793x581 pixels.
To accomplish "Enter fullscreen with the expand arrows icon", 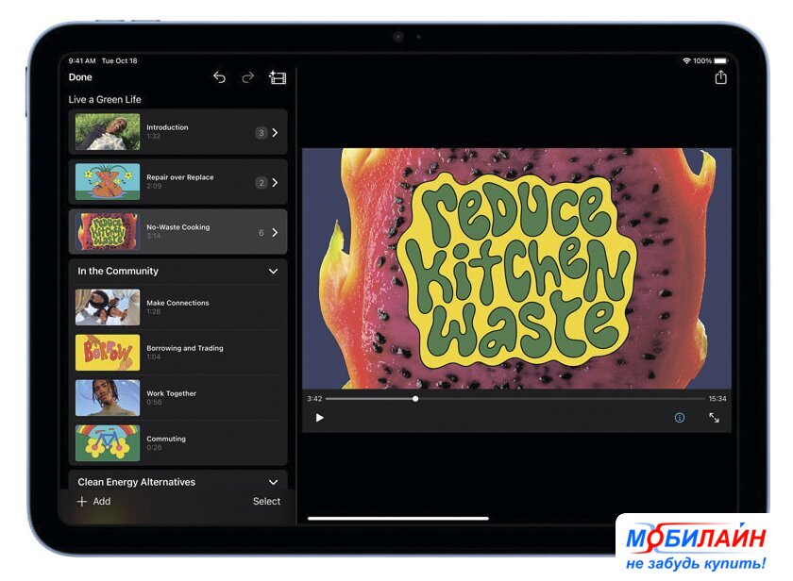I will (x=714, y=418).
